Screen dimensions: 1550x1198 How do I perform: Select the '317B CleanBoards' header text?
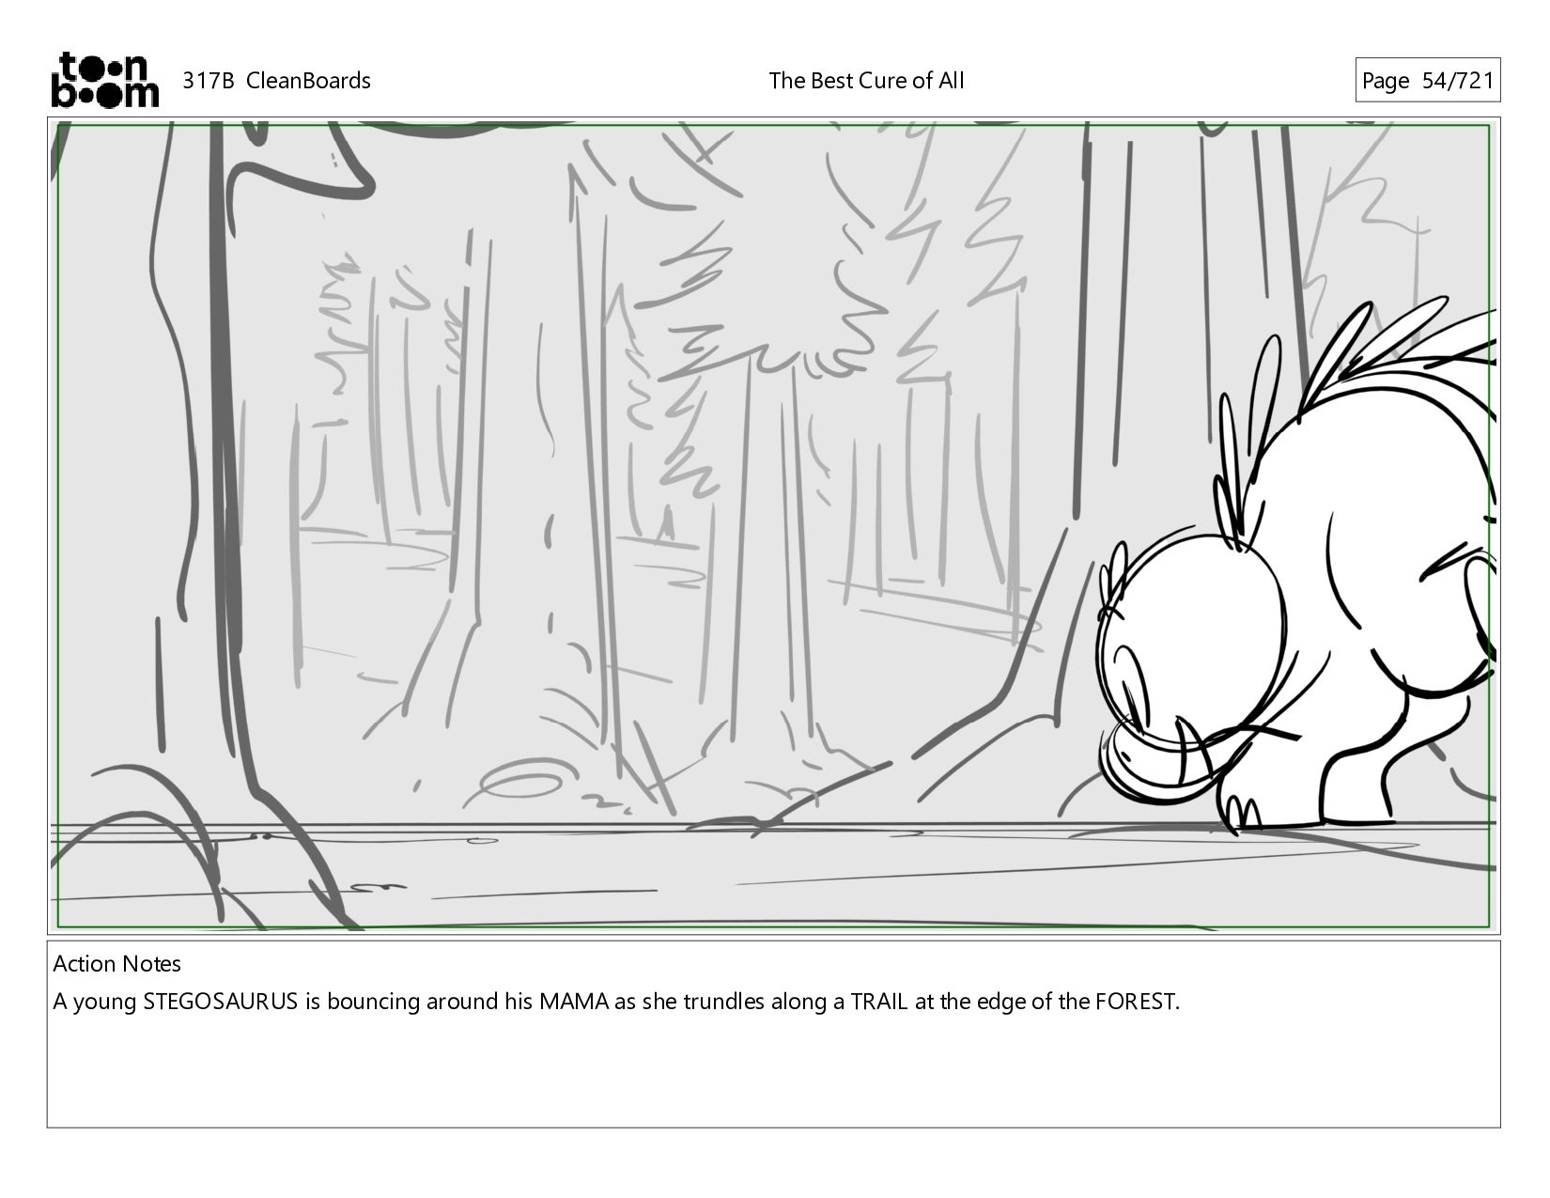click(x=276, y=81)
